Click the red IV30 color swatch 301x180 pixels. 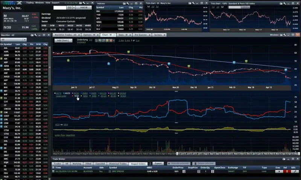point(73,96)
